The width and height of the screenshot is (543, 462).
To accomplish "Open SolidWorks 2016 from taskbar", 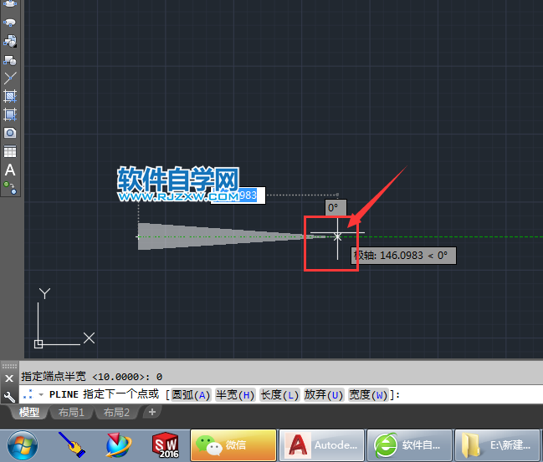I will pyautogui.click(x=166, y=445).
